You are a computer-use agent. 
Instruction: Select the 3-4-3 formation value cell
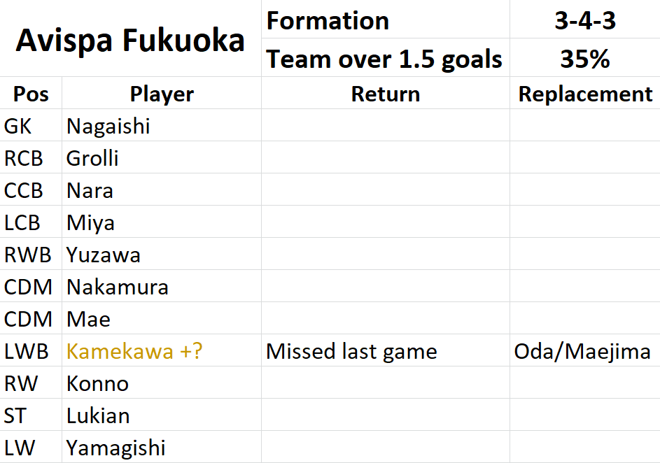pos(585,20)
